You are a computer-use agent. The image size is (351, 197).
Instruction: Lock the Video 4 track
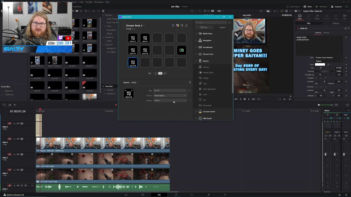[14, 123]
